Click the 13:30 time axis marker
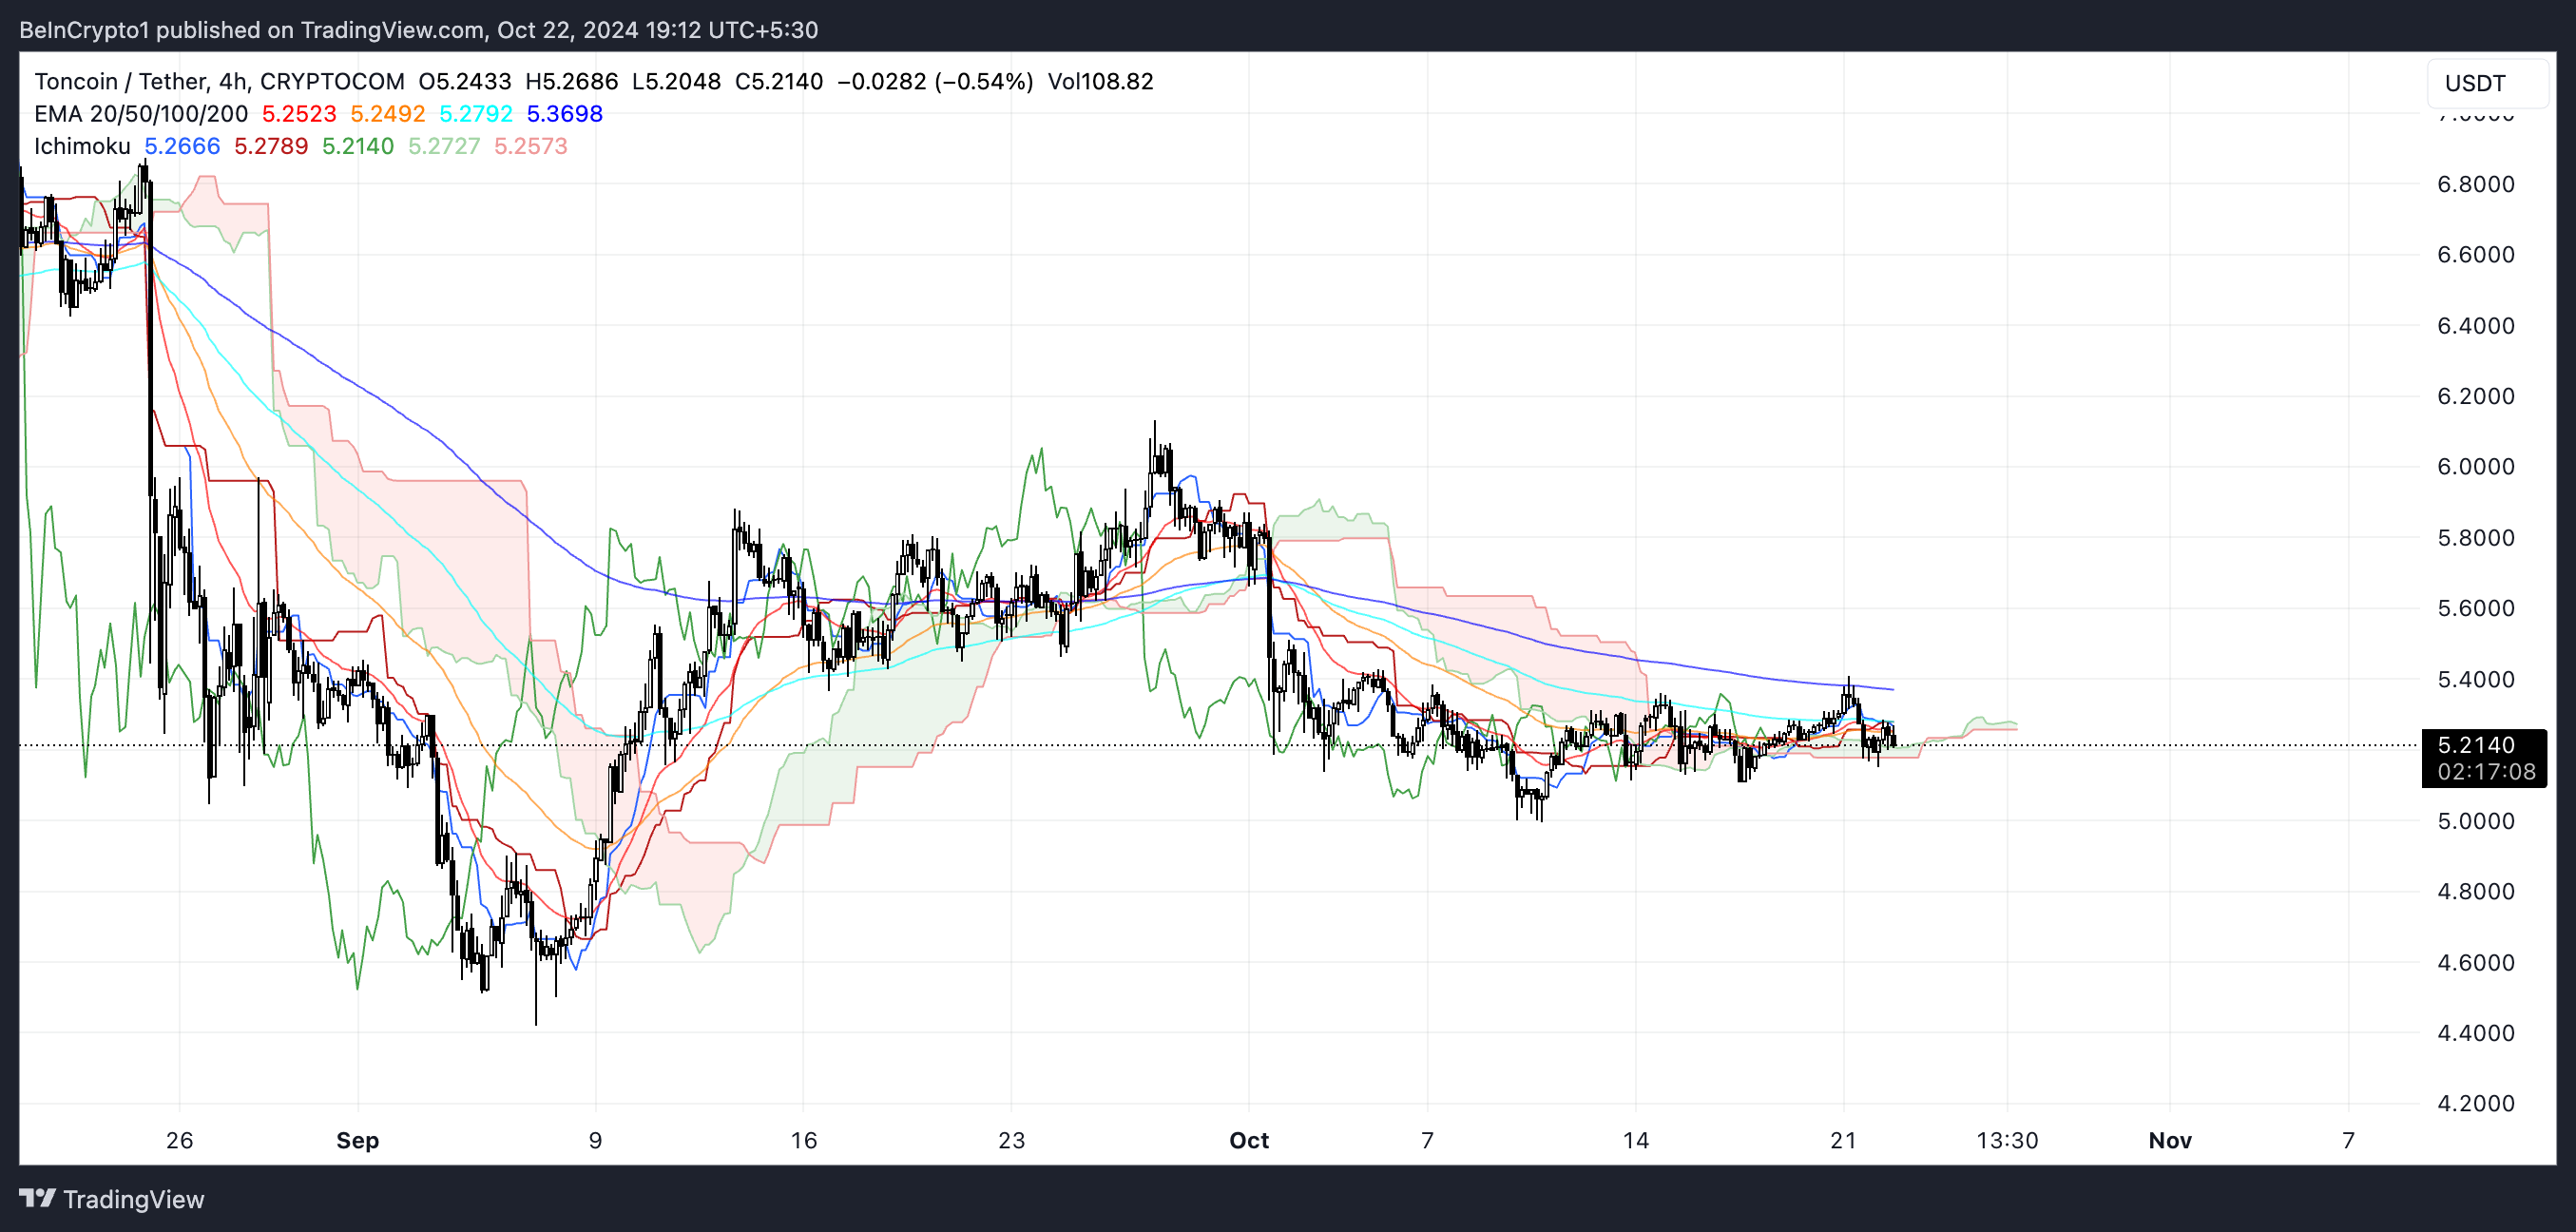2576x1232 pixels. click(2006, 1140)
